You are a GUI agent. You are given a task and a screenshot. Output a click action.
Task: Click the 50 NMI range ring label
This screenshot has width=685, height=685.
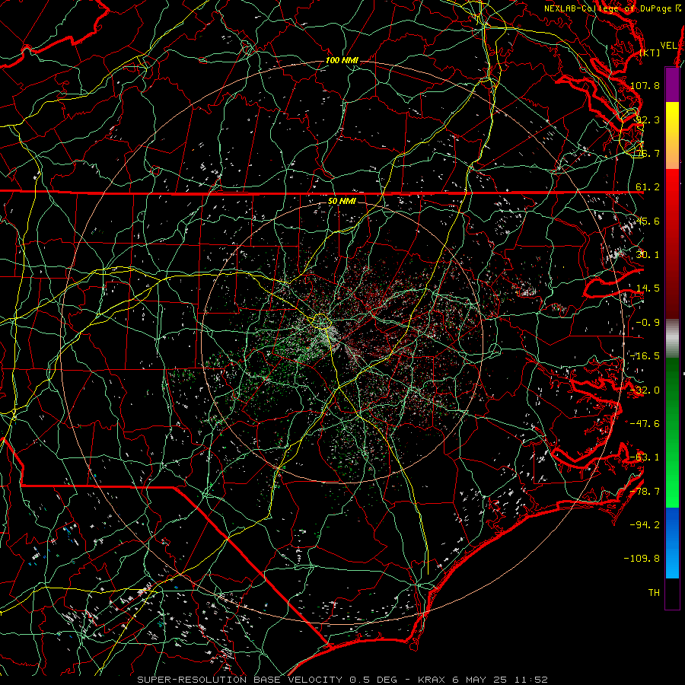click(x=342, y=201)
